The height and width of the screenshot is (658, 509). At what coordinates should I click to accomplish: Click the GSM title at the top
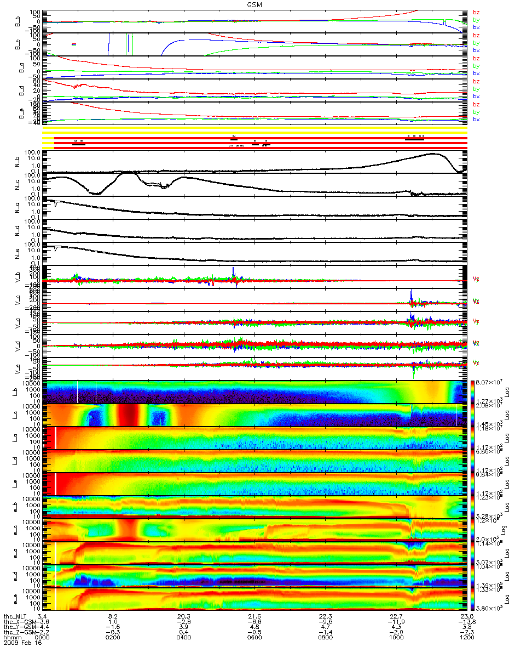[x=255, y=4]
